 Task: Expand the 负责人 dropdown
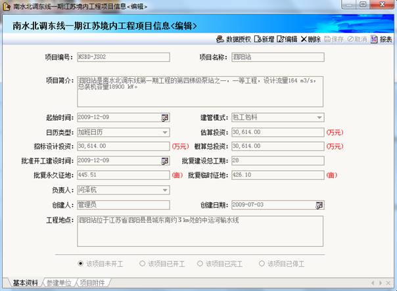click(165, 190)
